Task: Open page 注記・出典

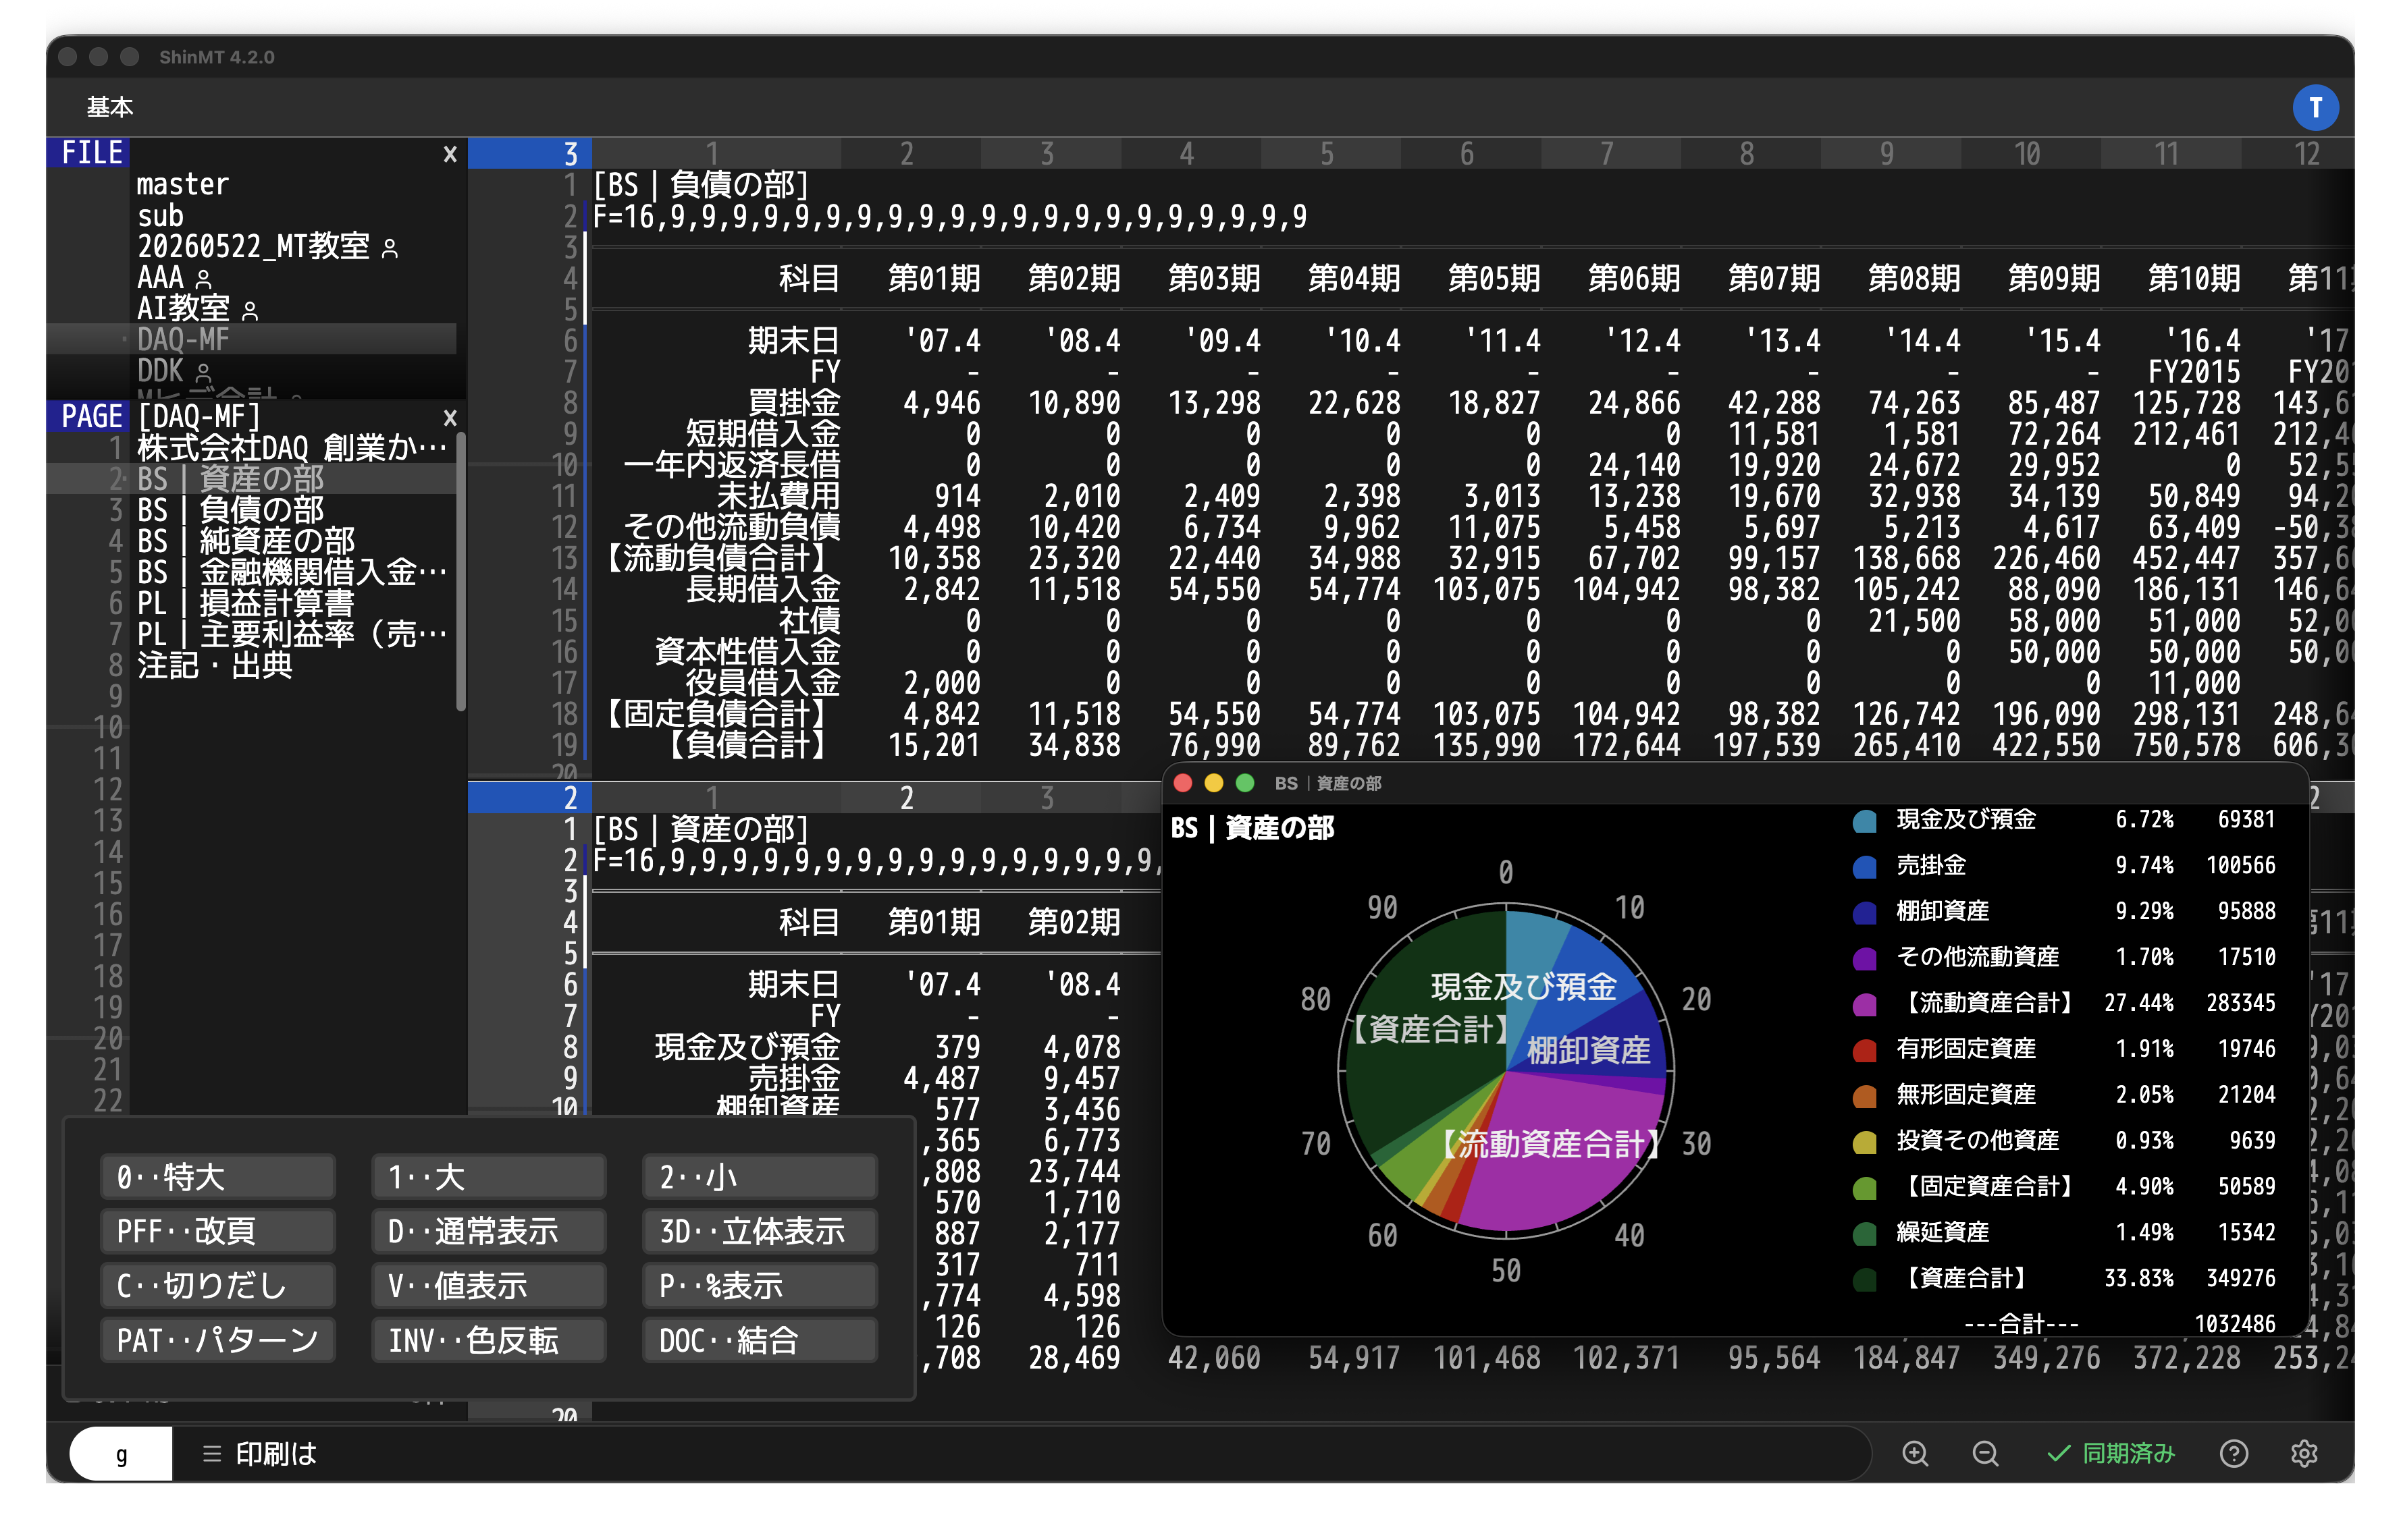Action: click(214, 665)
